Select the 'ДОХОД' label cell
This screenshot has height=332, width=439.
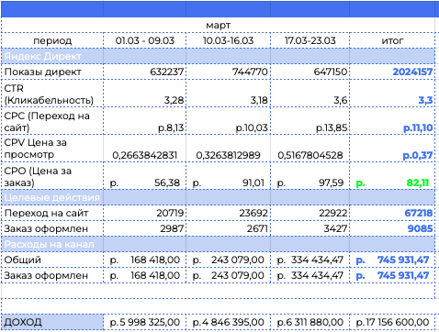point(52,322)
